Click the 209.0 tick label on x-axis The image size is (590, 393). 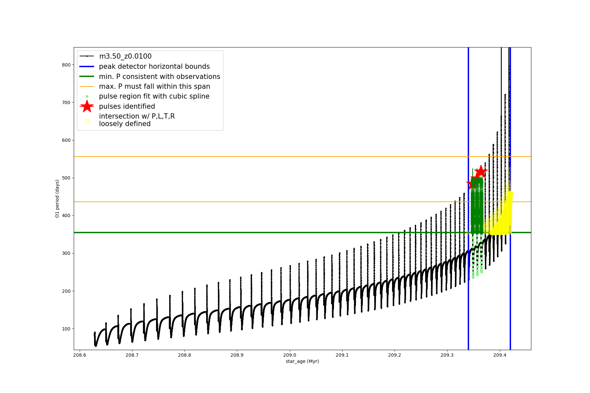point(289,355)
